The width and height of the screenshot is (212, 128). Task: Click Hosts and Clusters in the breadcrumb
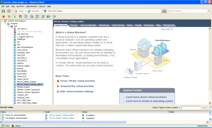point(55,11)
